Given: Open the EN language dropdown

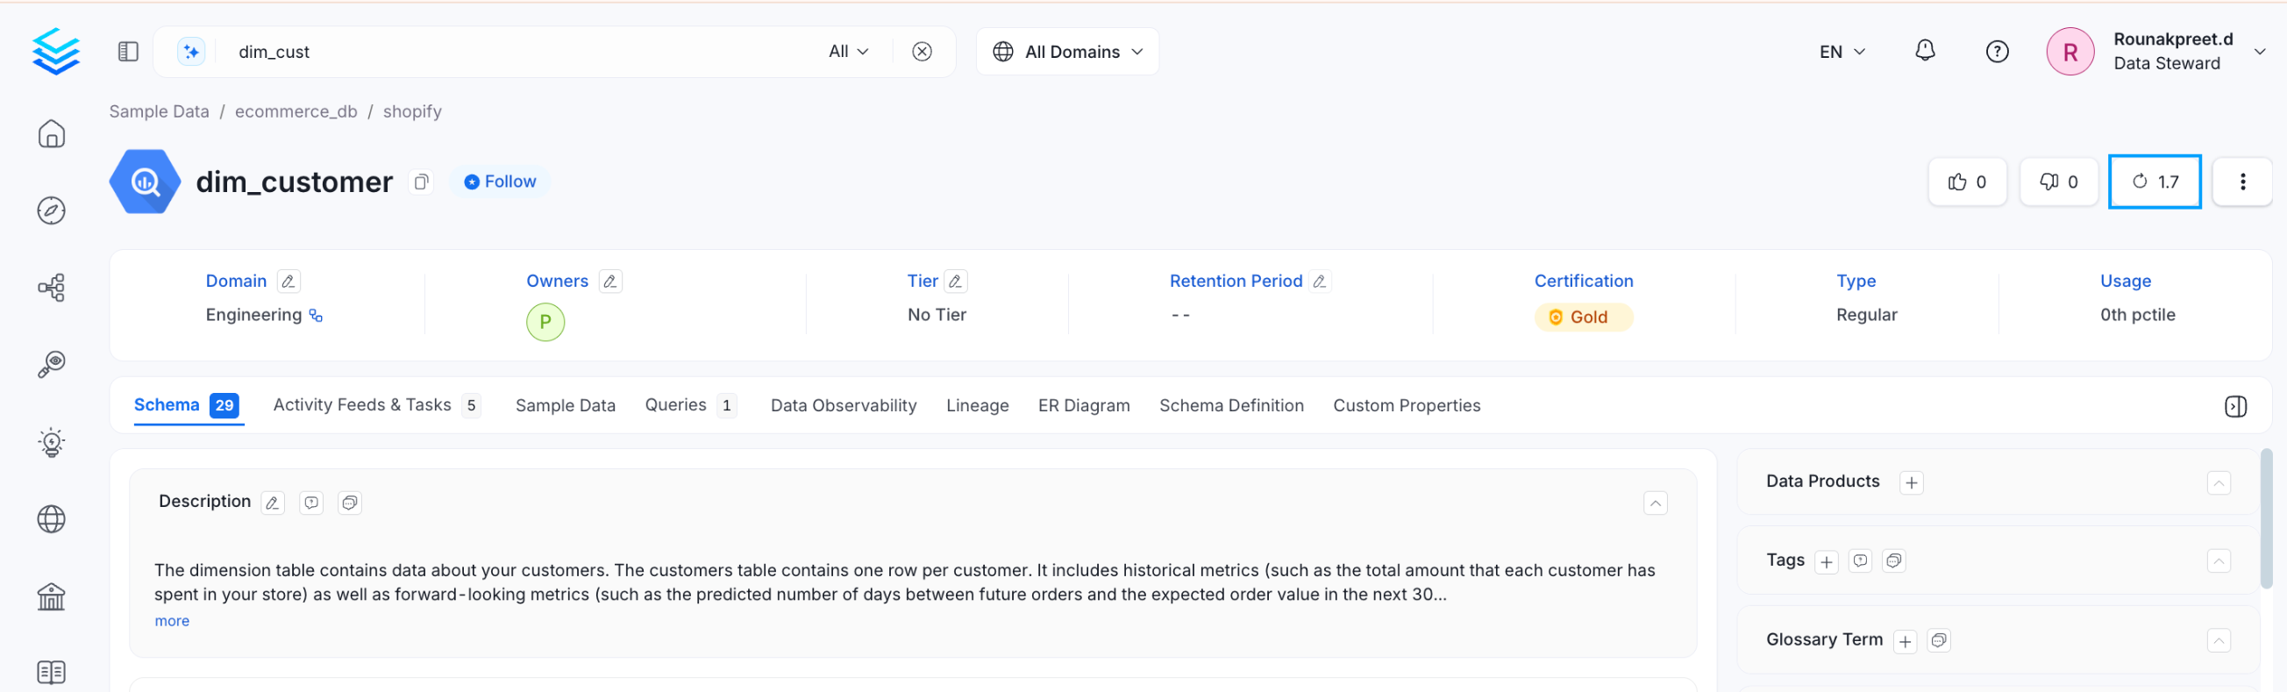Looking at the screenshot, I should coord(1842,52).
